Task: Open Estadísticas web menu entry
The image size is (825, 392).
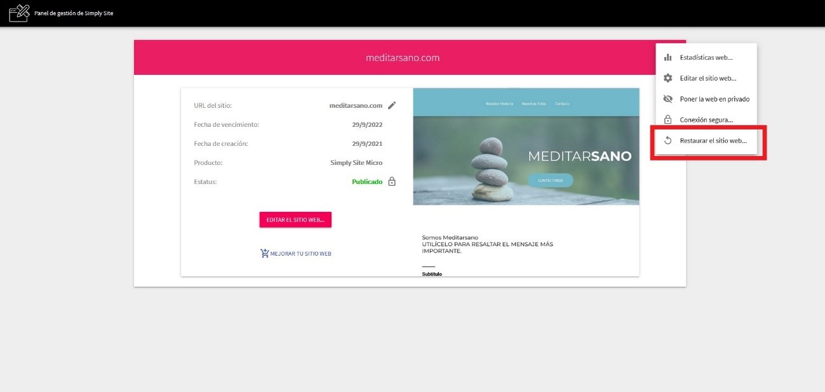Action: click(706, 57)
